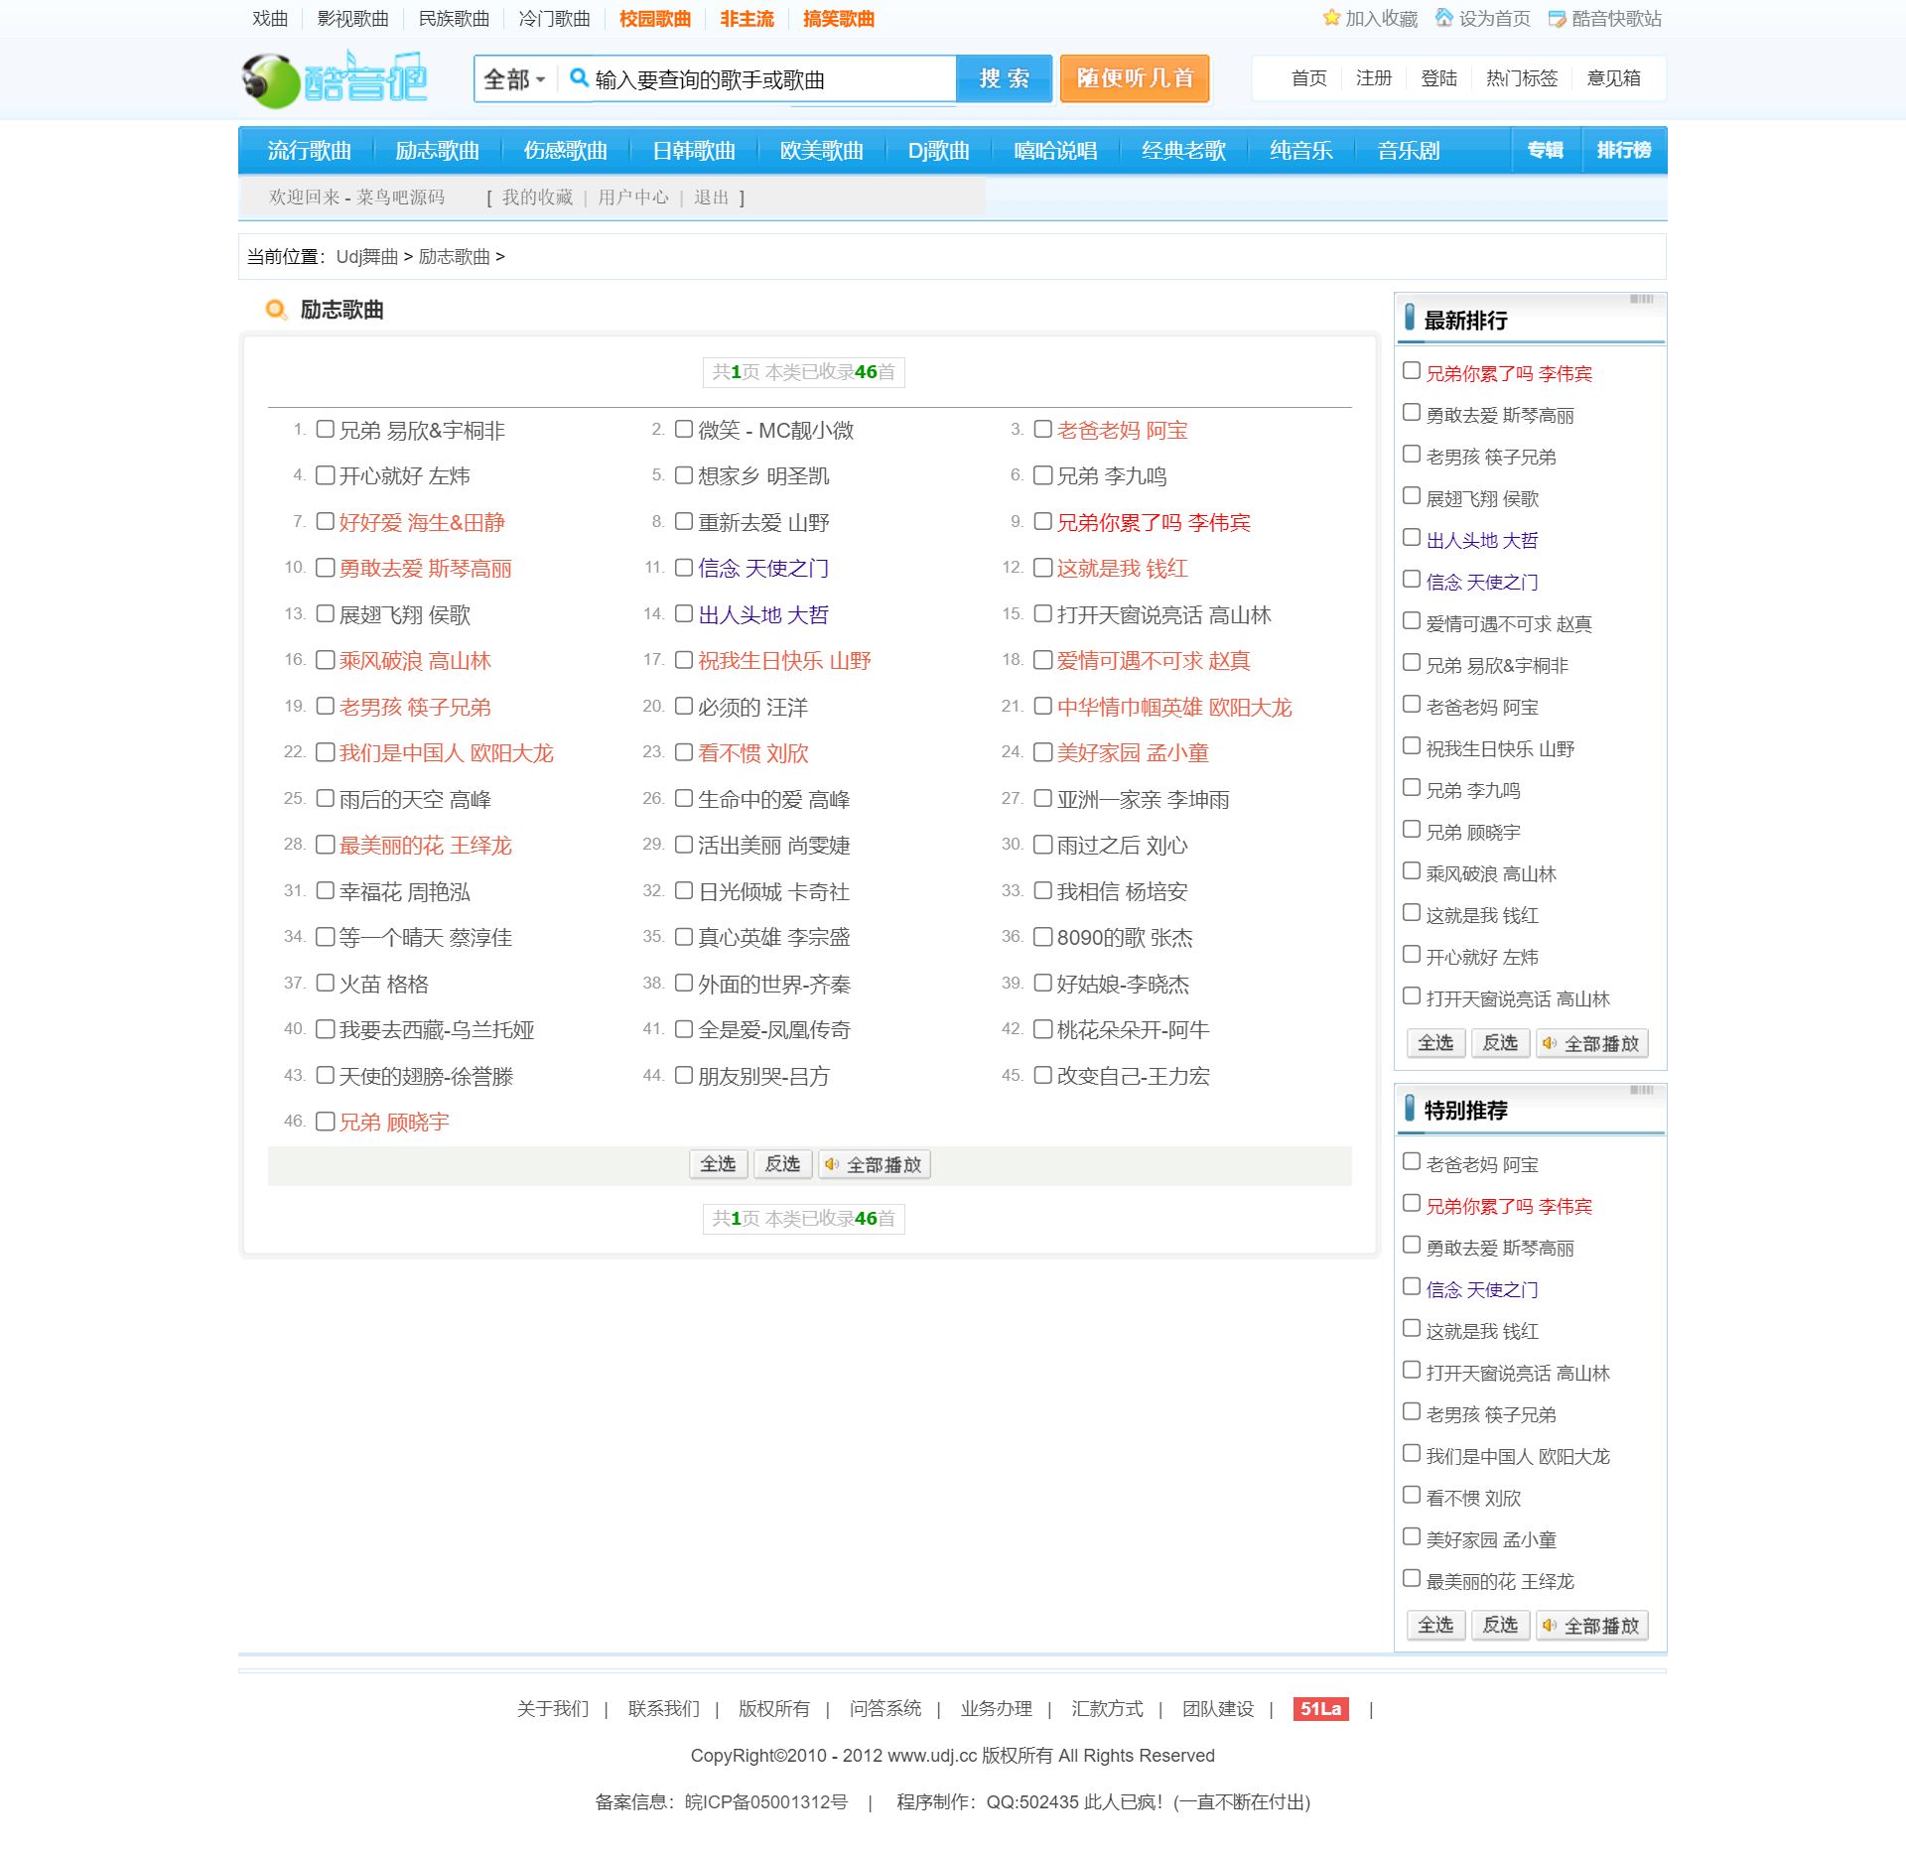Open the 经典老歌 category

1183,151
